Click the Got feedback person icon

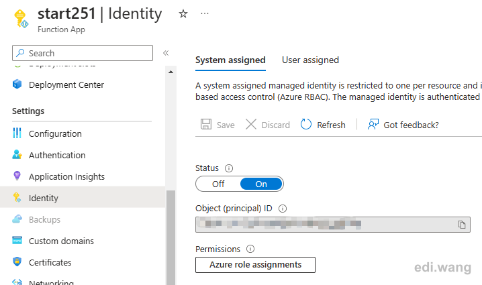[373, 124]
